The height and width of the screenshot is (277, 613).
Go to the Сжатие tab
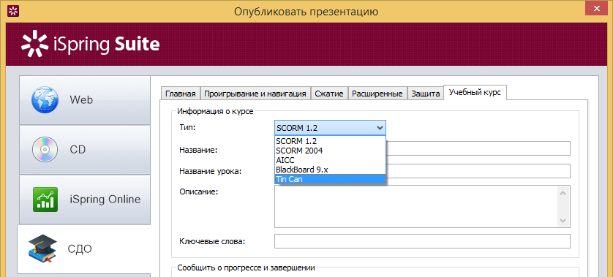pos(329,94)
